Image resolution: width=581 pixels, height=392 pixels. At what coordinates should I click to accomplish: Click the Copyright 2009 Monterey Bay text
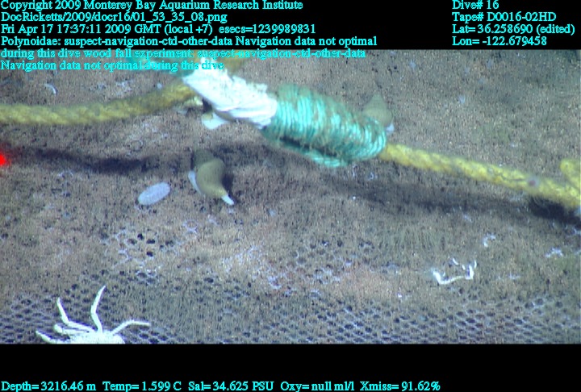[152, 5]
